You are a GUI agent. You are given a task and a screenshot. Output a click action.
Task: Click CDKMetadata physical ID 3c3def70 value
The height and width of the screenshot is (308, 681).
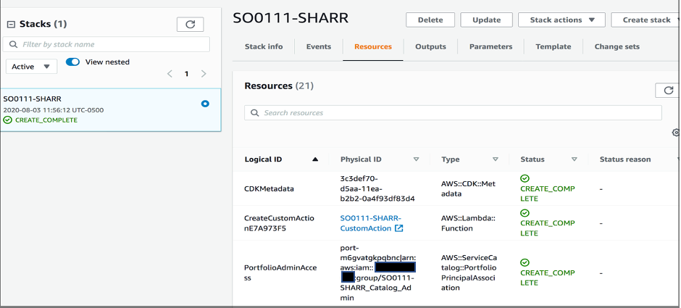pyautogui.click(x=377, y=188)
